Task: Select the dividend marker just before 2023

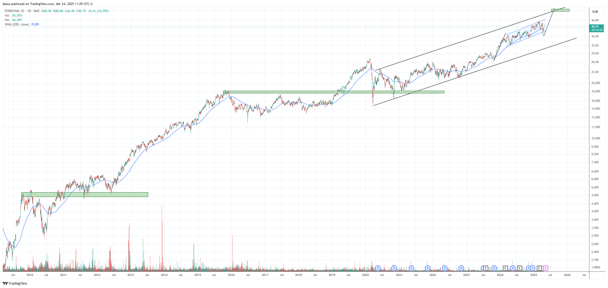Action: click(461, 268)
